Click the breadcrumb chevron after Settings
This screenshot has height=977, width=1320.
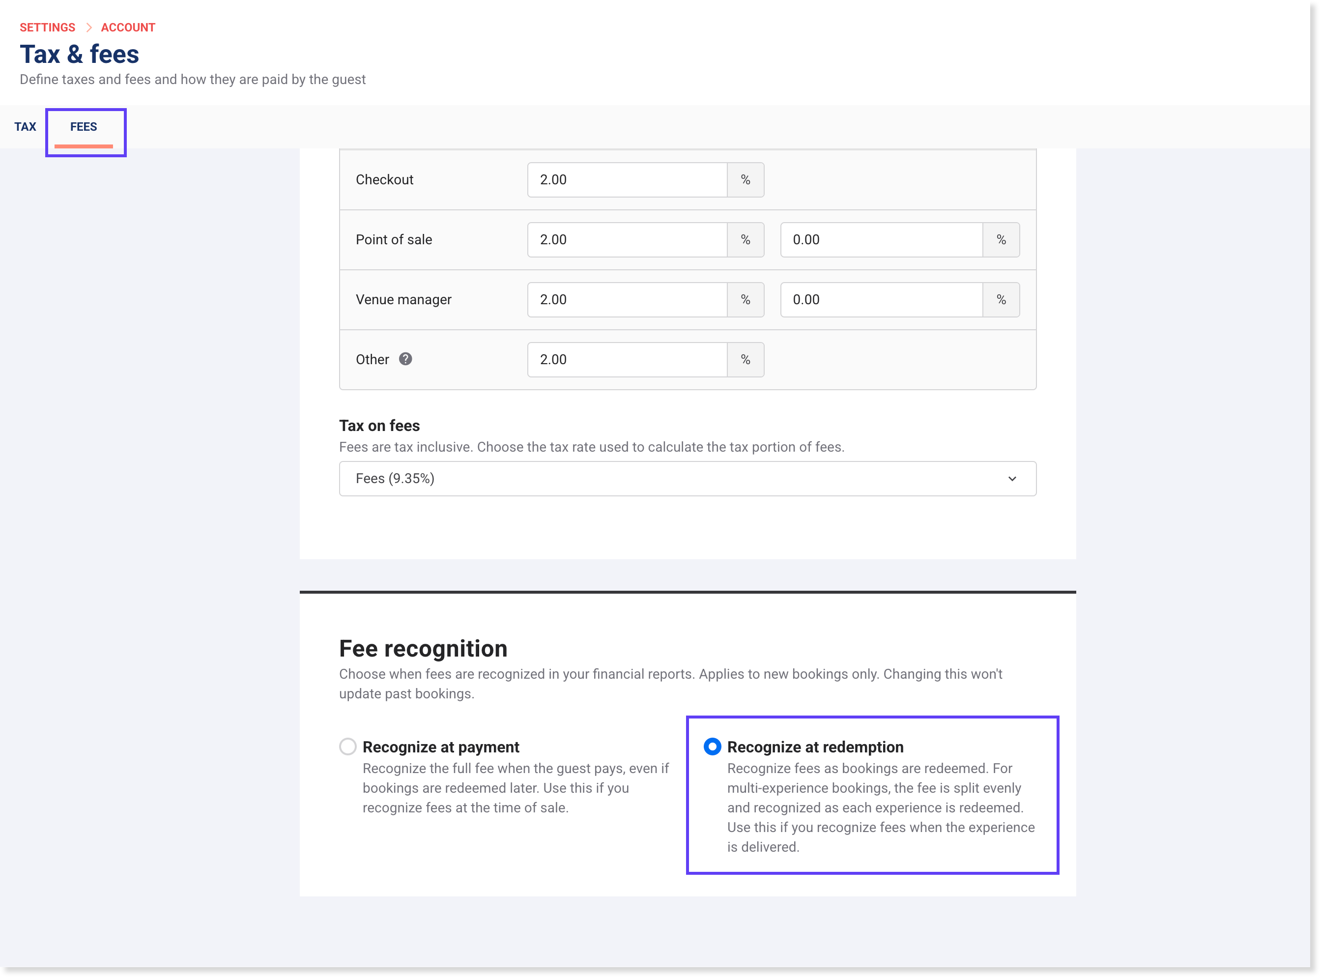tap(89, 27)
